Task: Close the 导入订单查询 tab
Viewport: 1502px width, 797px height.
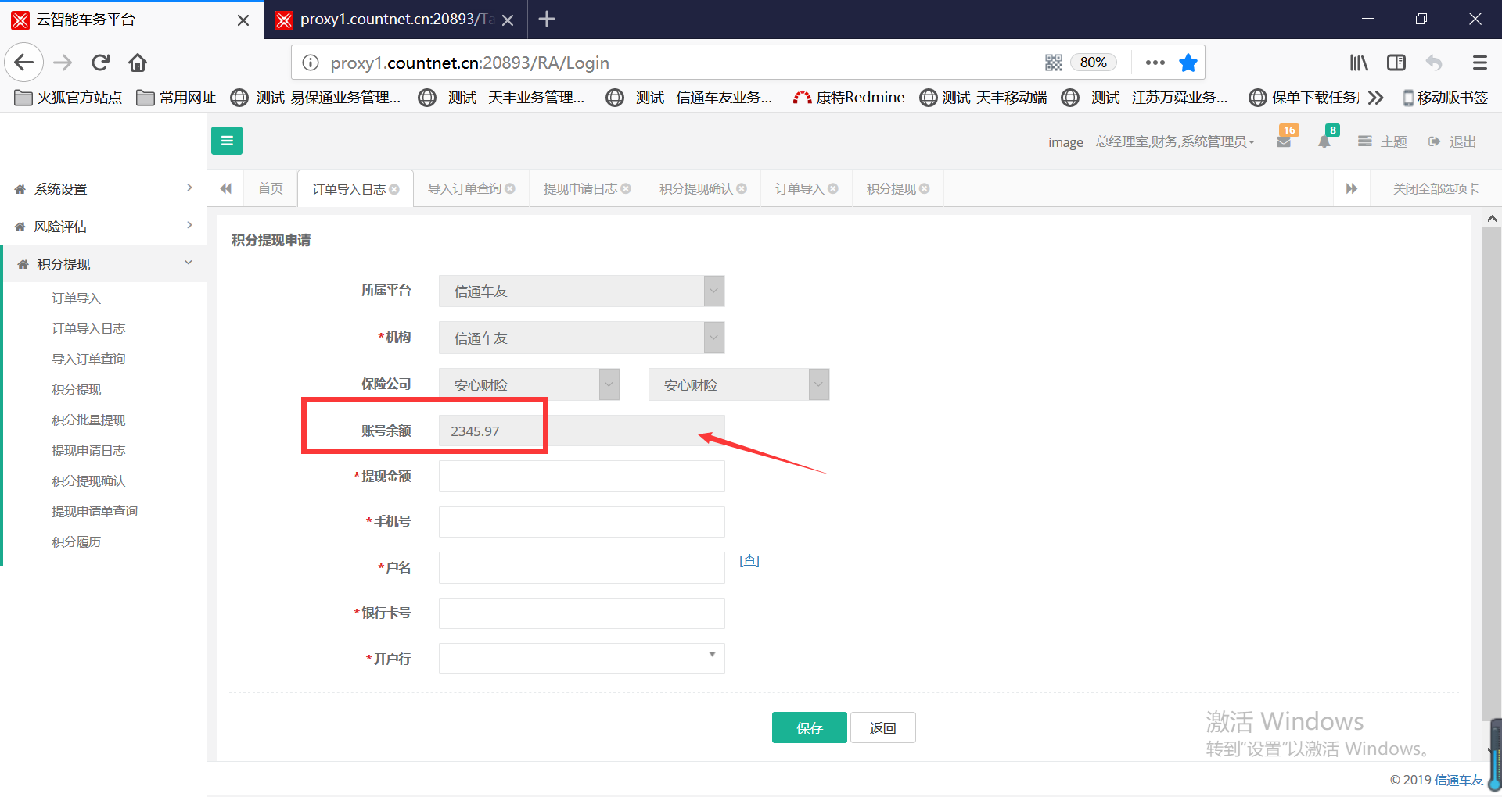Action: coord(510,188)
